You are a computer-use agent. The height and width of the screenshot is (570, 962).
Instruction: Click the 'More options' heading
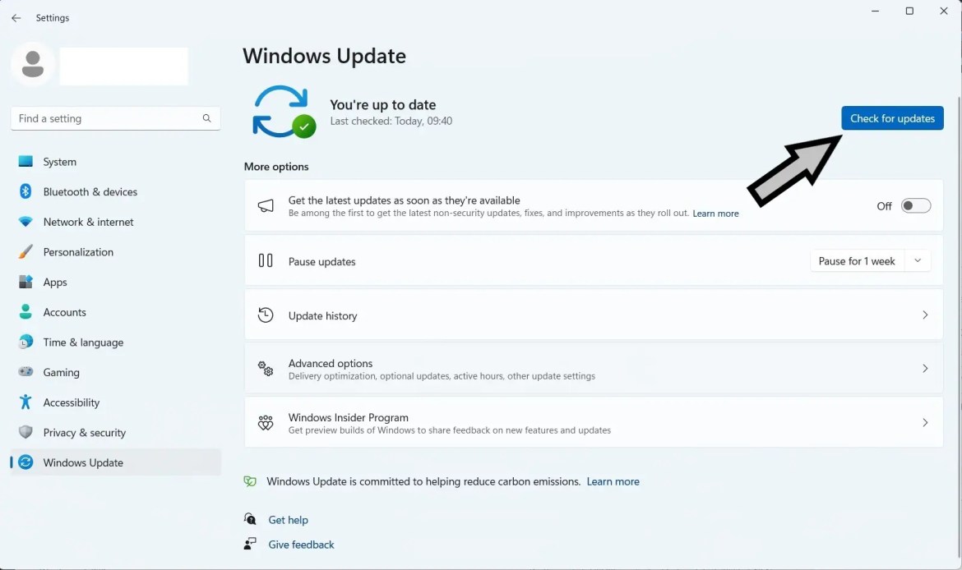coord(276,166)
